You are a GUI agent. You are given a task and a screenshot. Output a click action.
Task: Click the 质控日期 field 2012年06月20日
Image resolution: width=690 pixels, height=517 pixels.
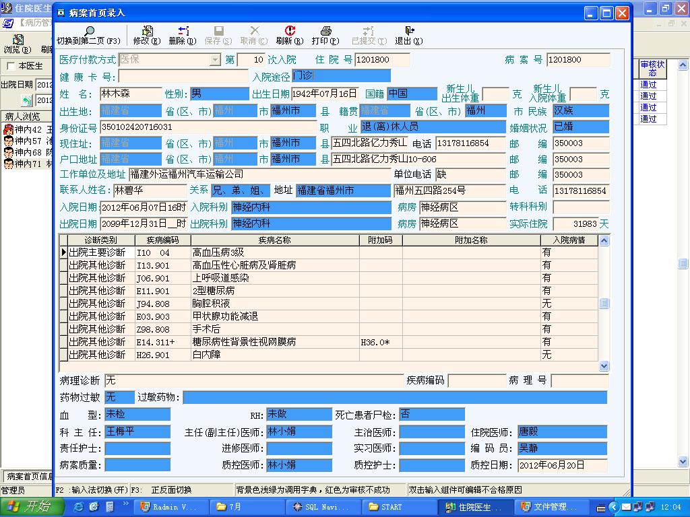click(x=563, y=465)
